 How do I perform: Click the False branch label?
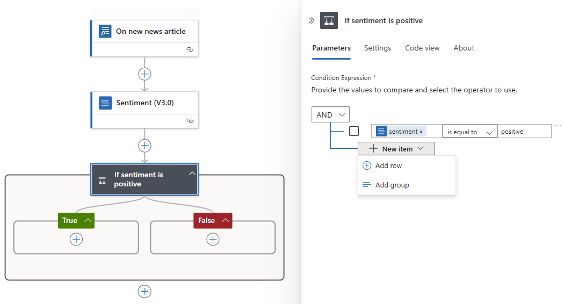pyautogui.click(x=206, y=220)
